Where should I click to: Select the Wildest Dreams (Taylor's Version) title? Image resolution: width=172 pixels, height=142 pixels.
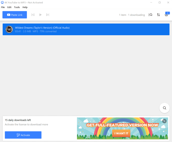coord(42,28)
